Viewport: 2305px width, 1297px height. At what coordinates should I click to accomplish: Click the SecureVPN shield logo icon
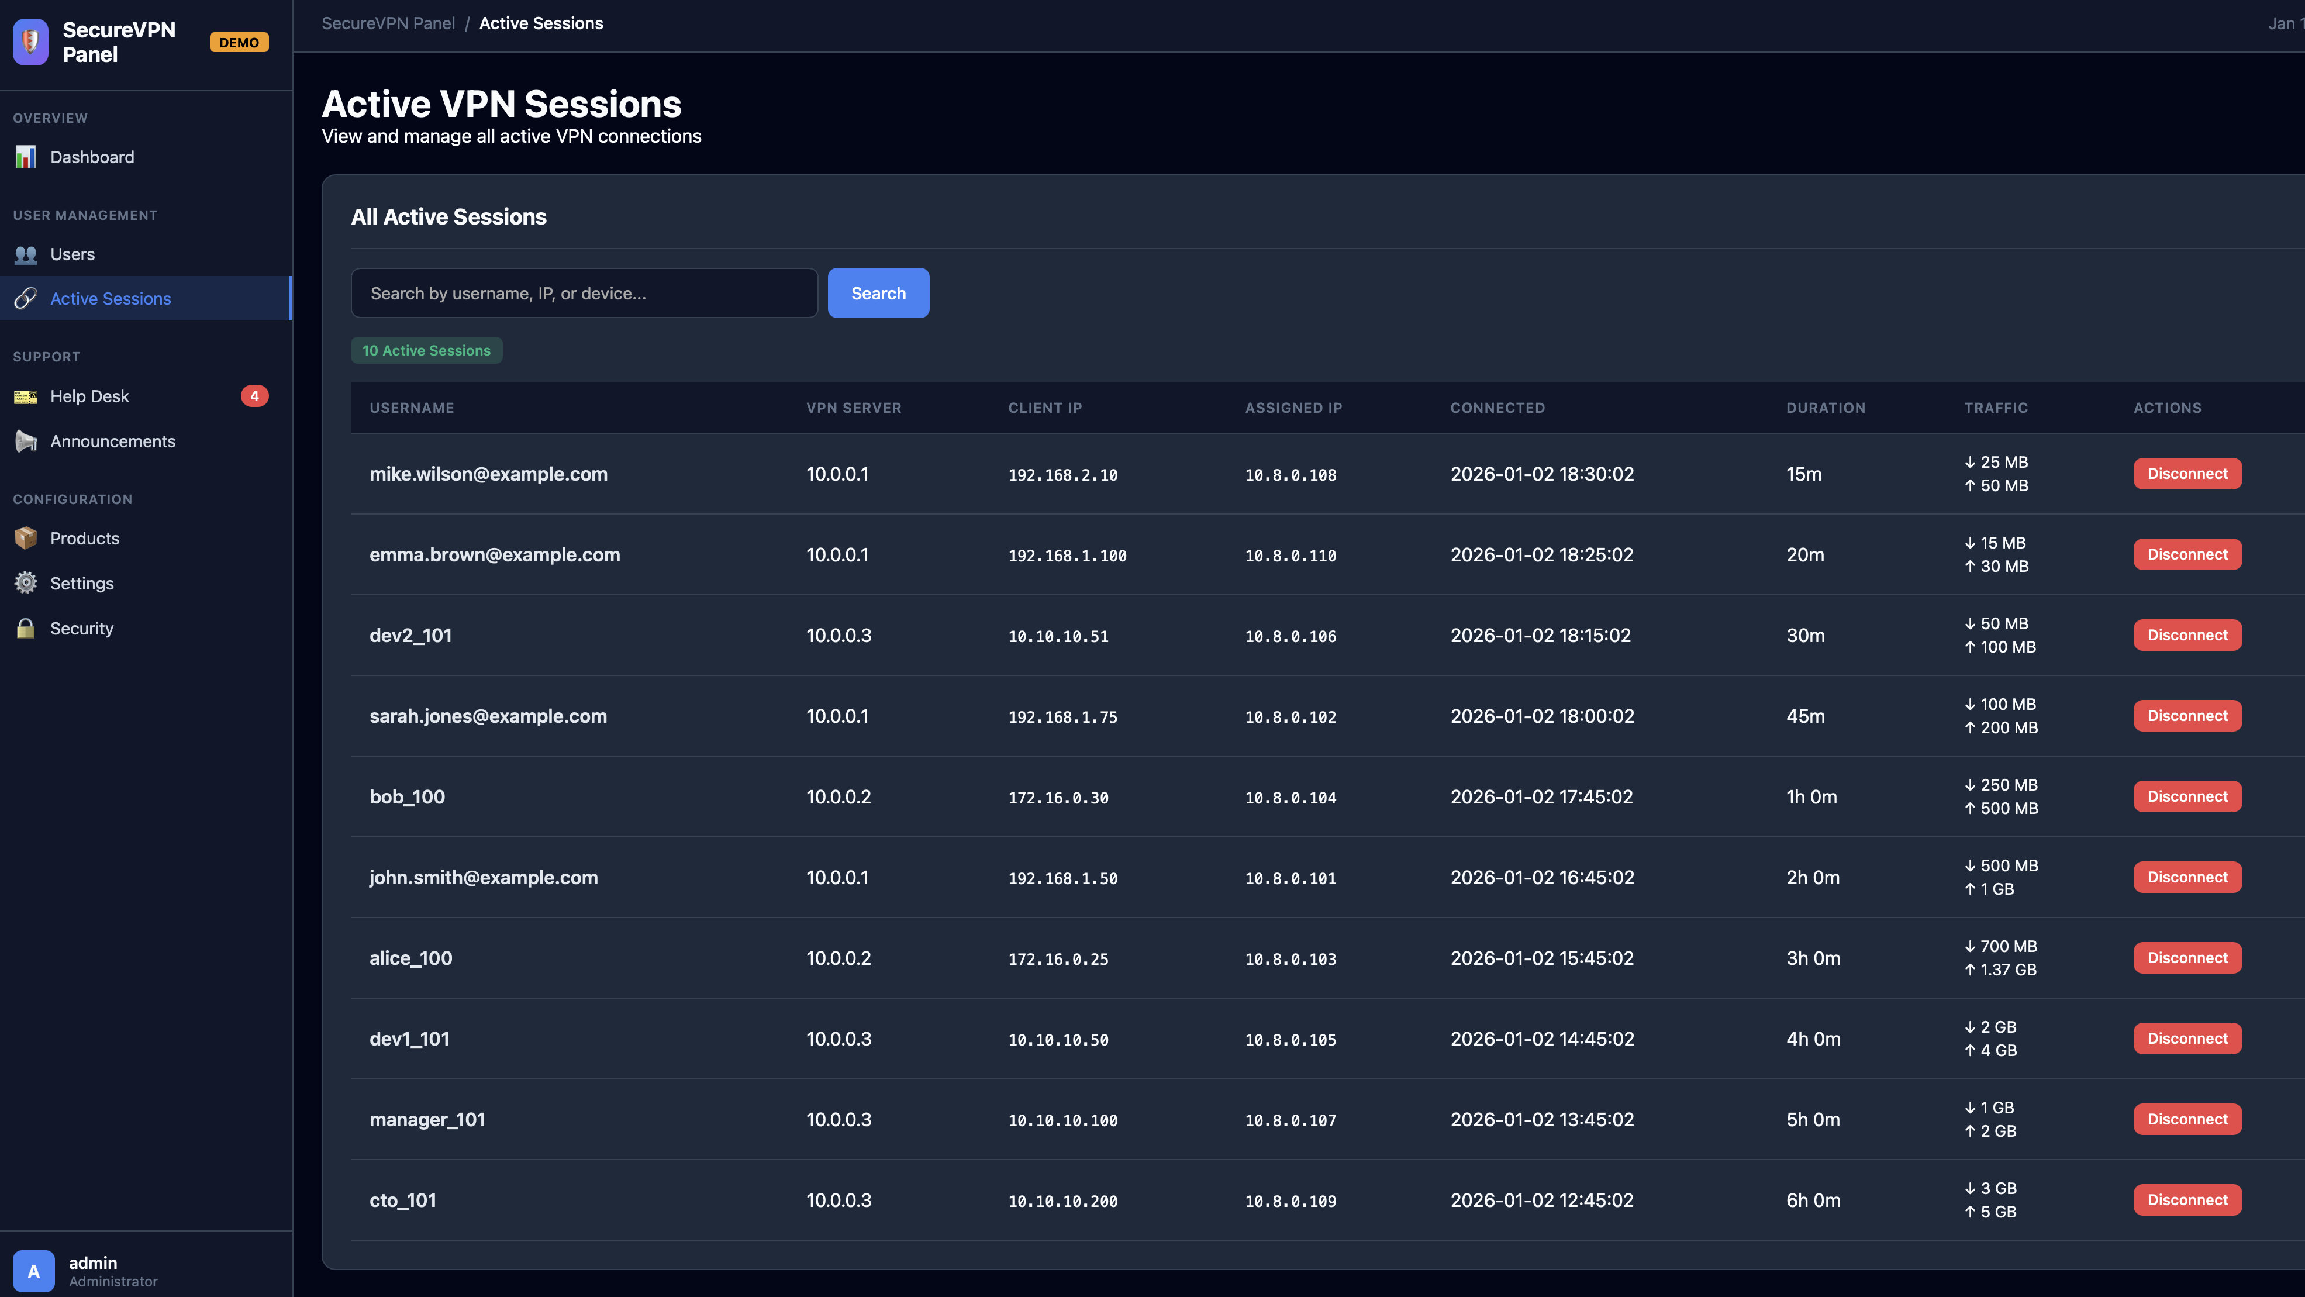[30, 42]
